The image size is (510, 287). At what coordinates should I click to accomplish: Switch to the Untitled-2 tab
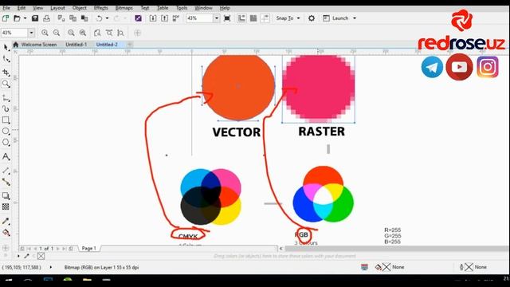[x=107, y=45]
